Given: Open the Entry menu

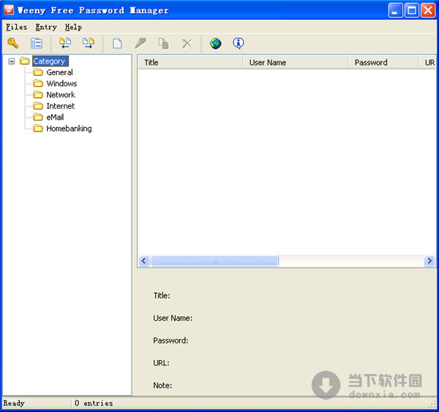Looking at the screenshot, I should pyautogui.click(x=46, y=27).
